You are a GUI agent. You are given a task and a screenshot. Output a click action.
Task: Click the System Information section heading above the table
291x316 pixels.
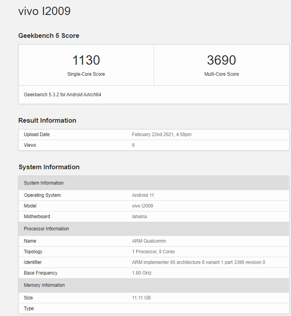[49, 167]
